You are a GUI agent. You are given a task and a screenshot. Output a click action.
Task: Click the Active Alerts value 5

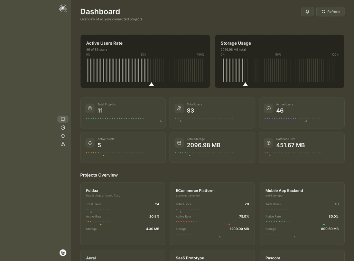pos(99,145)
